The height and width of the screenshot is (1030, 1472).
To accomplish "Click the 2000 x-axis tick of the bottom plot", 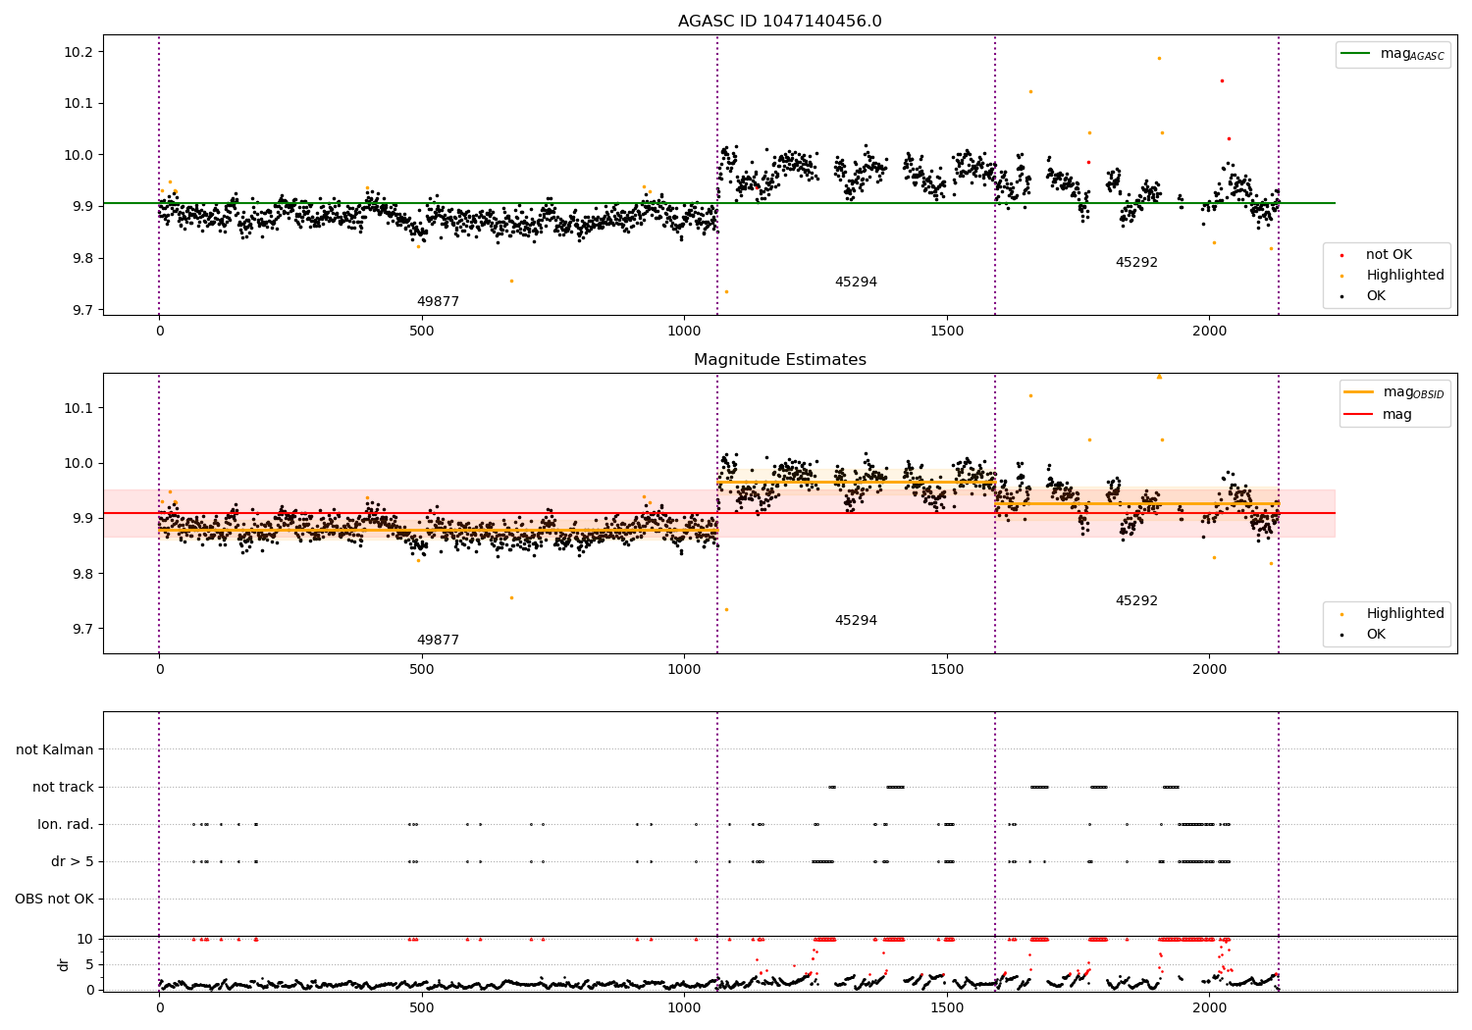I will point(1209,1007).
